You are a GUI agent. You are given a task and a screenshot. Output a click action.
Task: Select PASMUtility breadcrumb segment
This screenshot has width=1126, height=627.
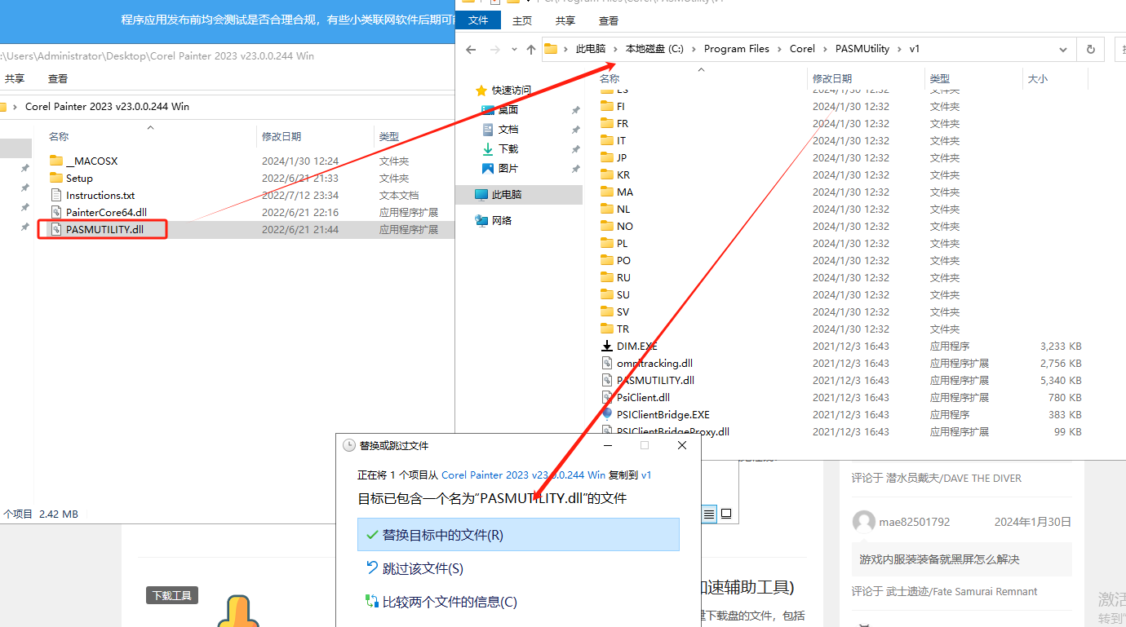862,49
